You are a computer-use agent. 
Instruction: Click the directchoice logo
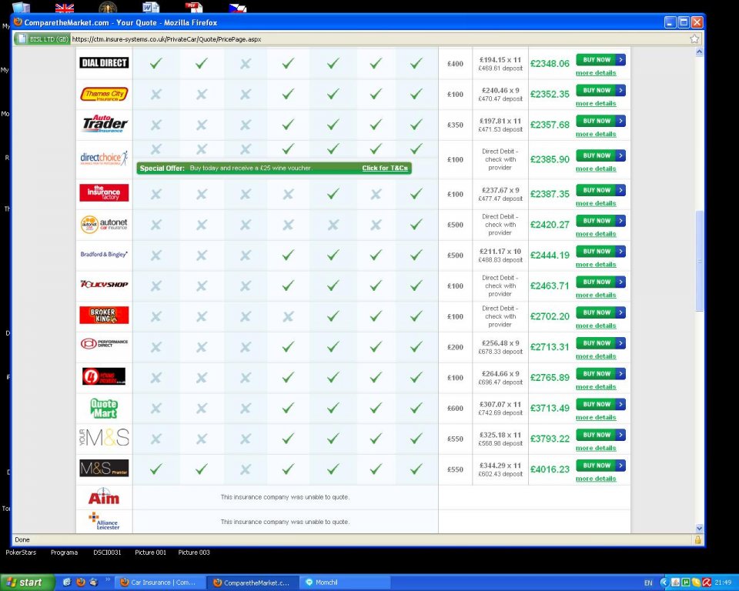(104, 158)
